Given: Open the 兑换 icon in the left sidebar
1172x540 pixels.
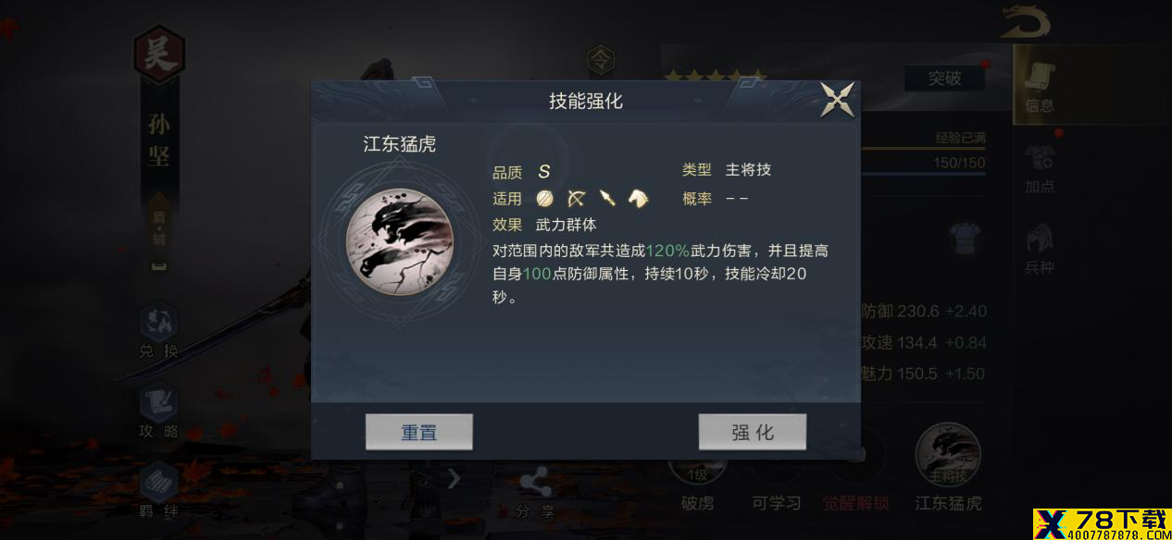Looking at the screenshot, I should pos(158,331).
